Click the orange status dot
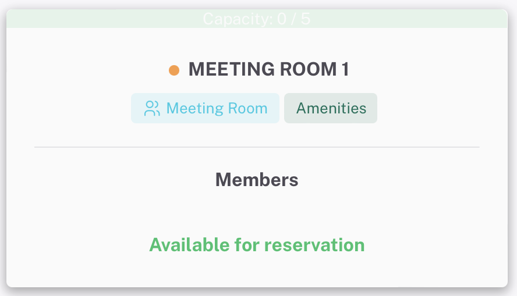Image resolution: width=517 pixels, height=296 pixels. pyautogui.click(x=174, y=70)
